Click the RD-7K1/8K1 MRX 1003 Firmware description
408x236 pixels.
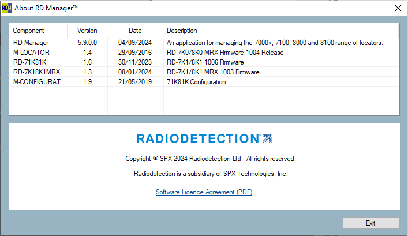(x=213, y=72)
